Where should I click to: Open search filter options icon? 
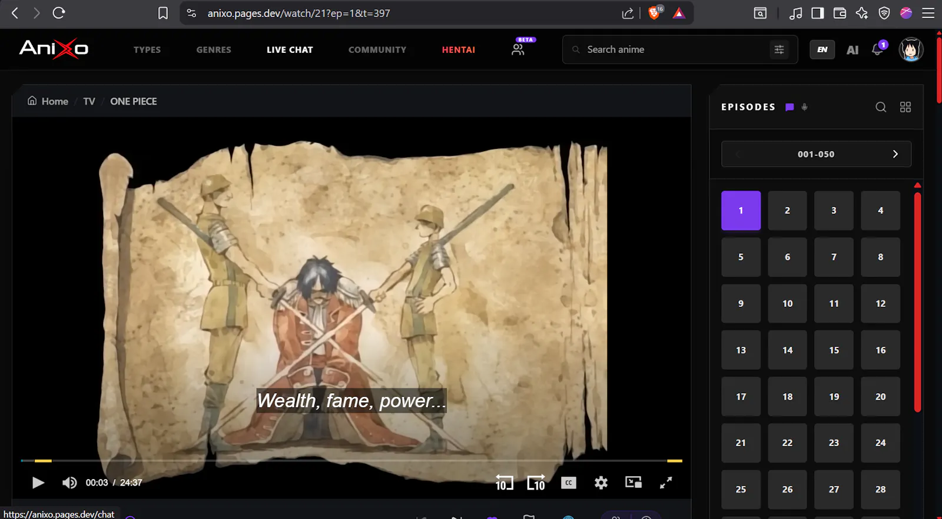[779, 50]
